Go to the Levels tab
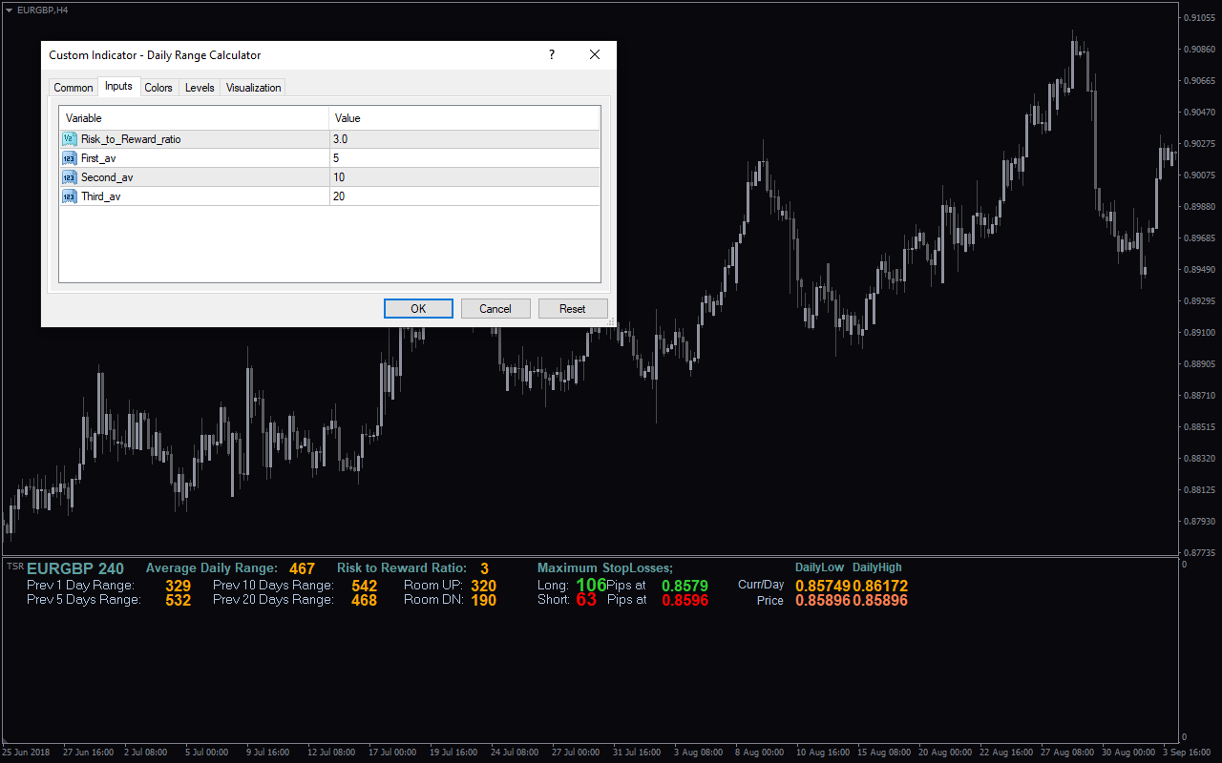The width and height of the screenshot is (1222, 763). (x=200, y=88)
